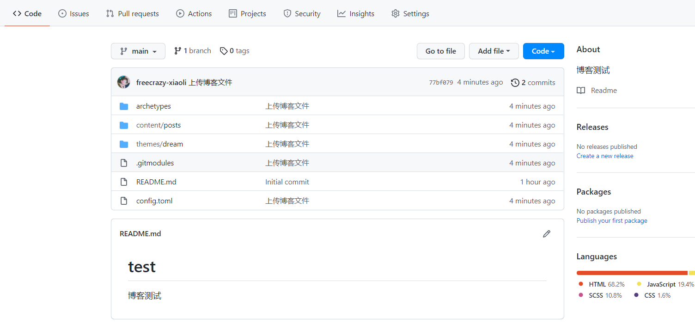Go to the Settings tab
Viewport: 695px width, 330px height.
click(x=410, y=14)
